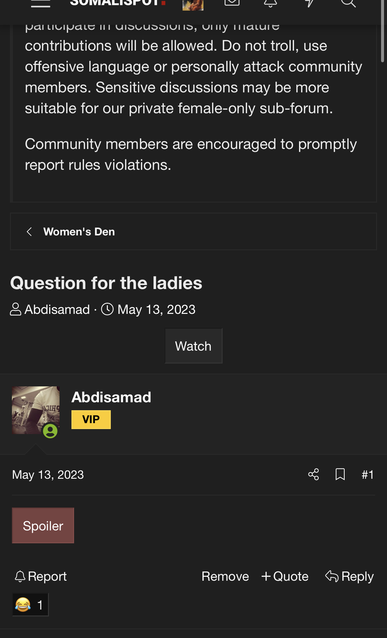Open post permalink #1

coord(368,474)
